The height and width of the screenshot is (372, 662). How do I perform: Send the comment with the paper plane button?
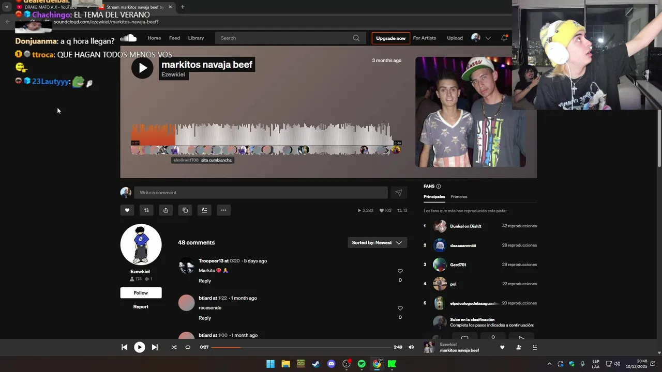tap(399, 193)
